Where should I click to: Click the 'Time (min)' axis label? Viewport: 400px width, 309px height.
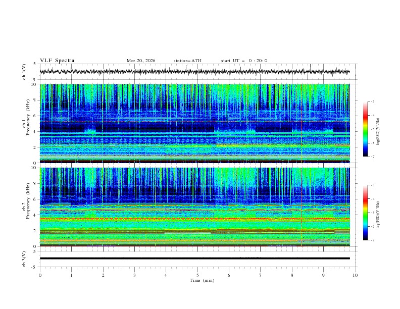tap(202, 280)
